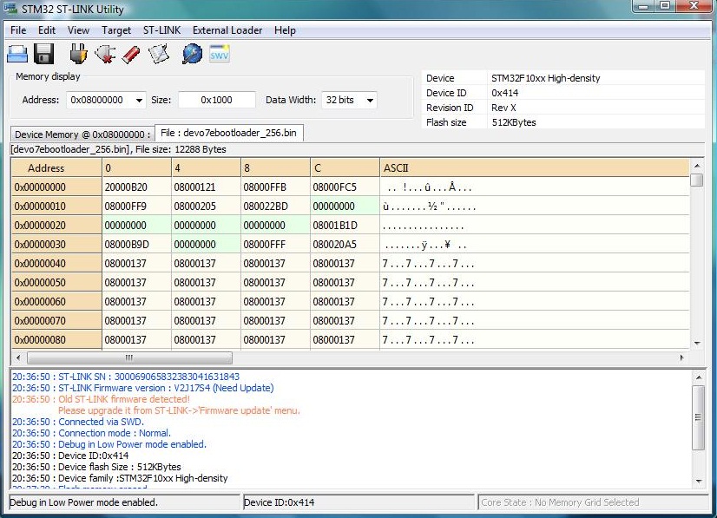The image size is (717, 518).
Task: Click the 'Device flash Size : 512KBytes' log line
Action: (96, 467)
